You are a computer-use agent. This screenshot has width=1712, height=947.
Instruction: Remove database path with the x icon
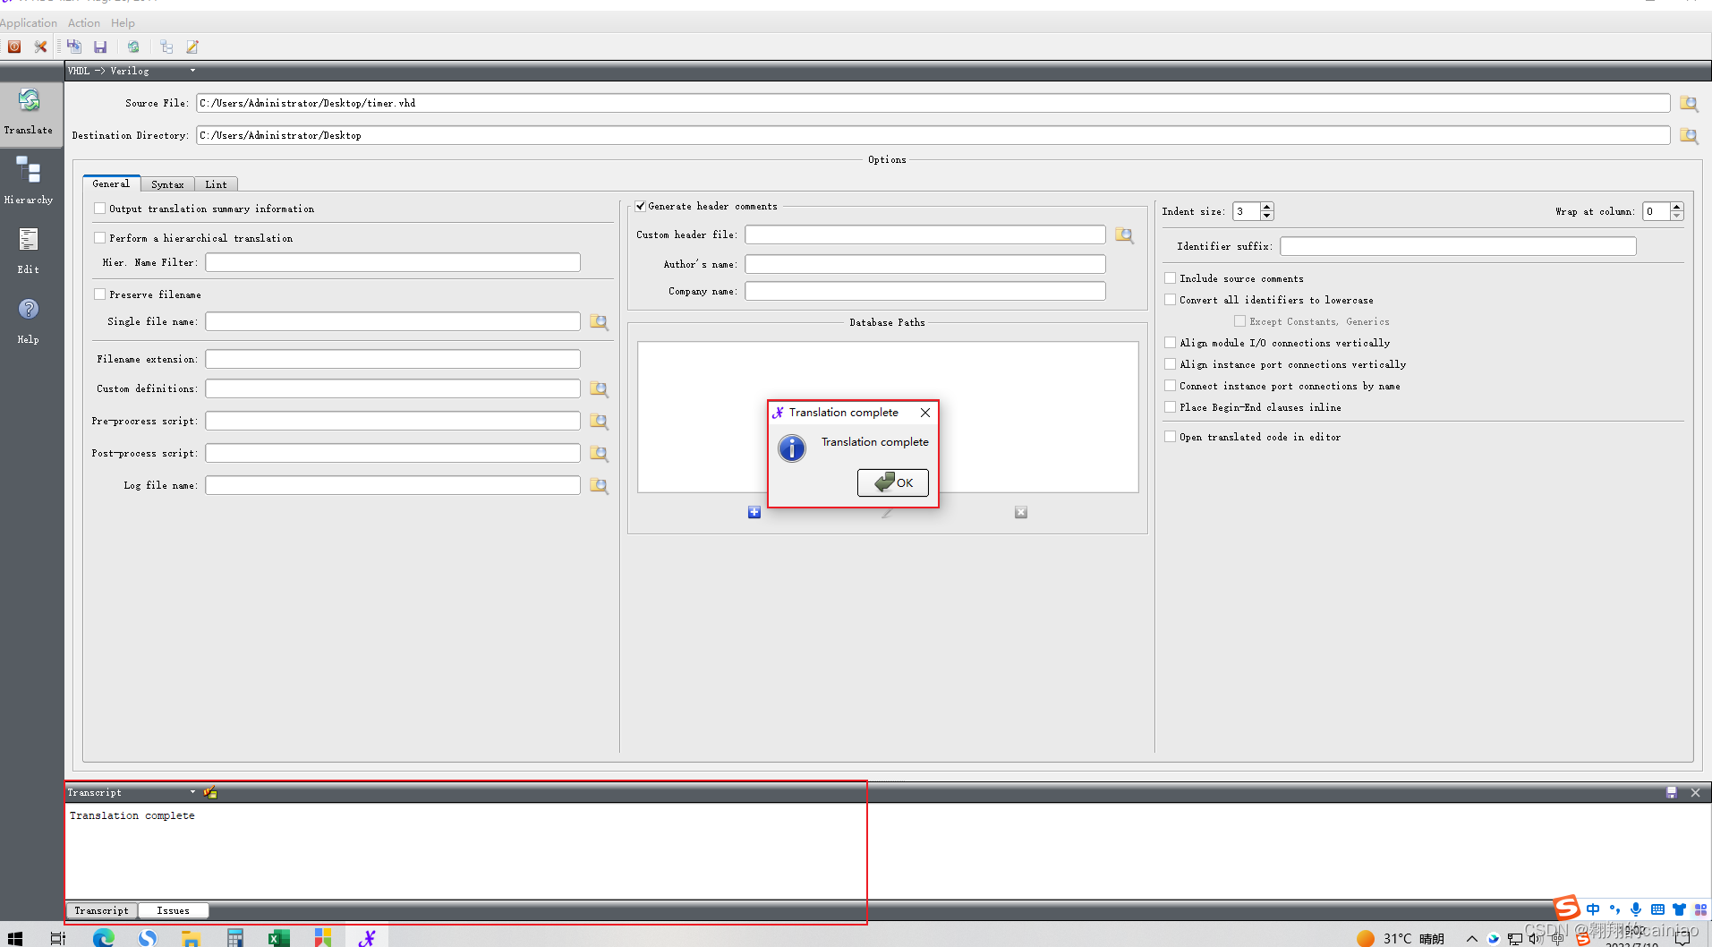tap(1021, 512)
